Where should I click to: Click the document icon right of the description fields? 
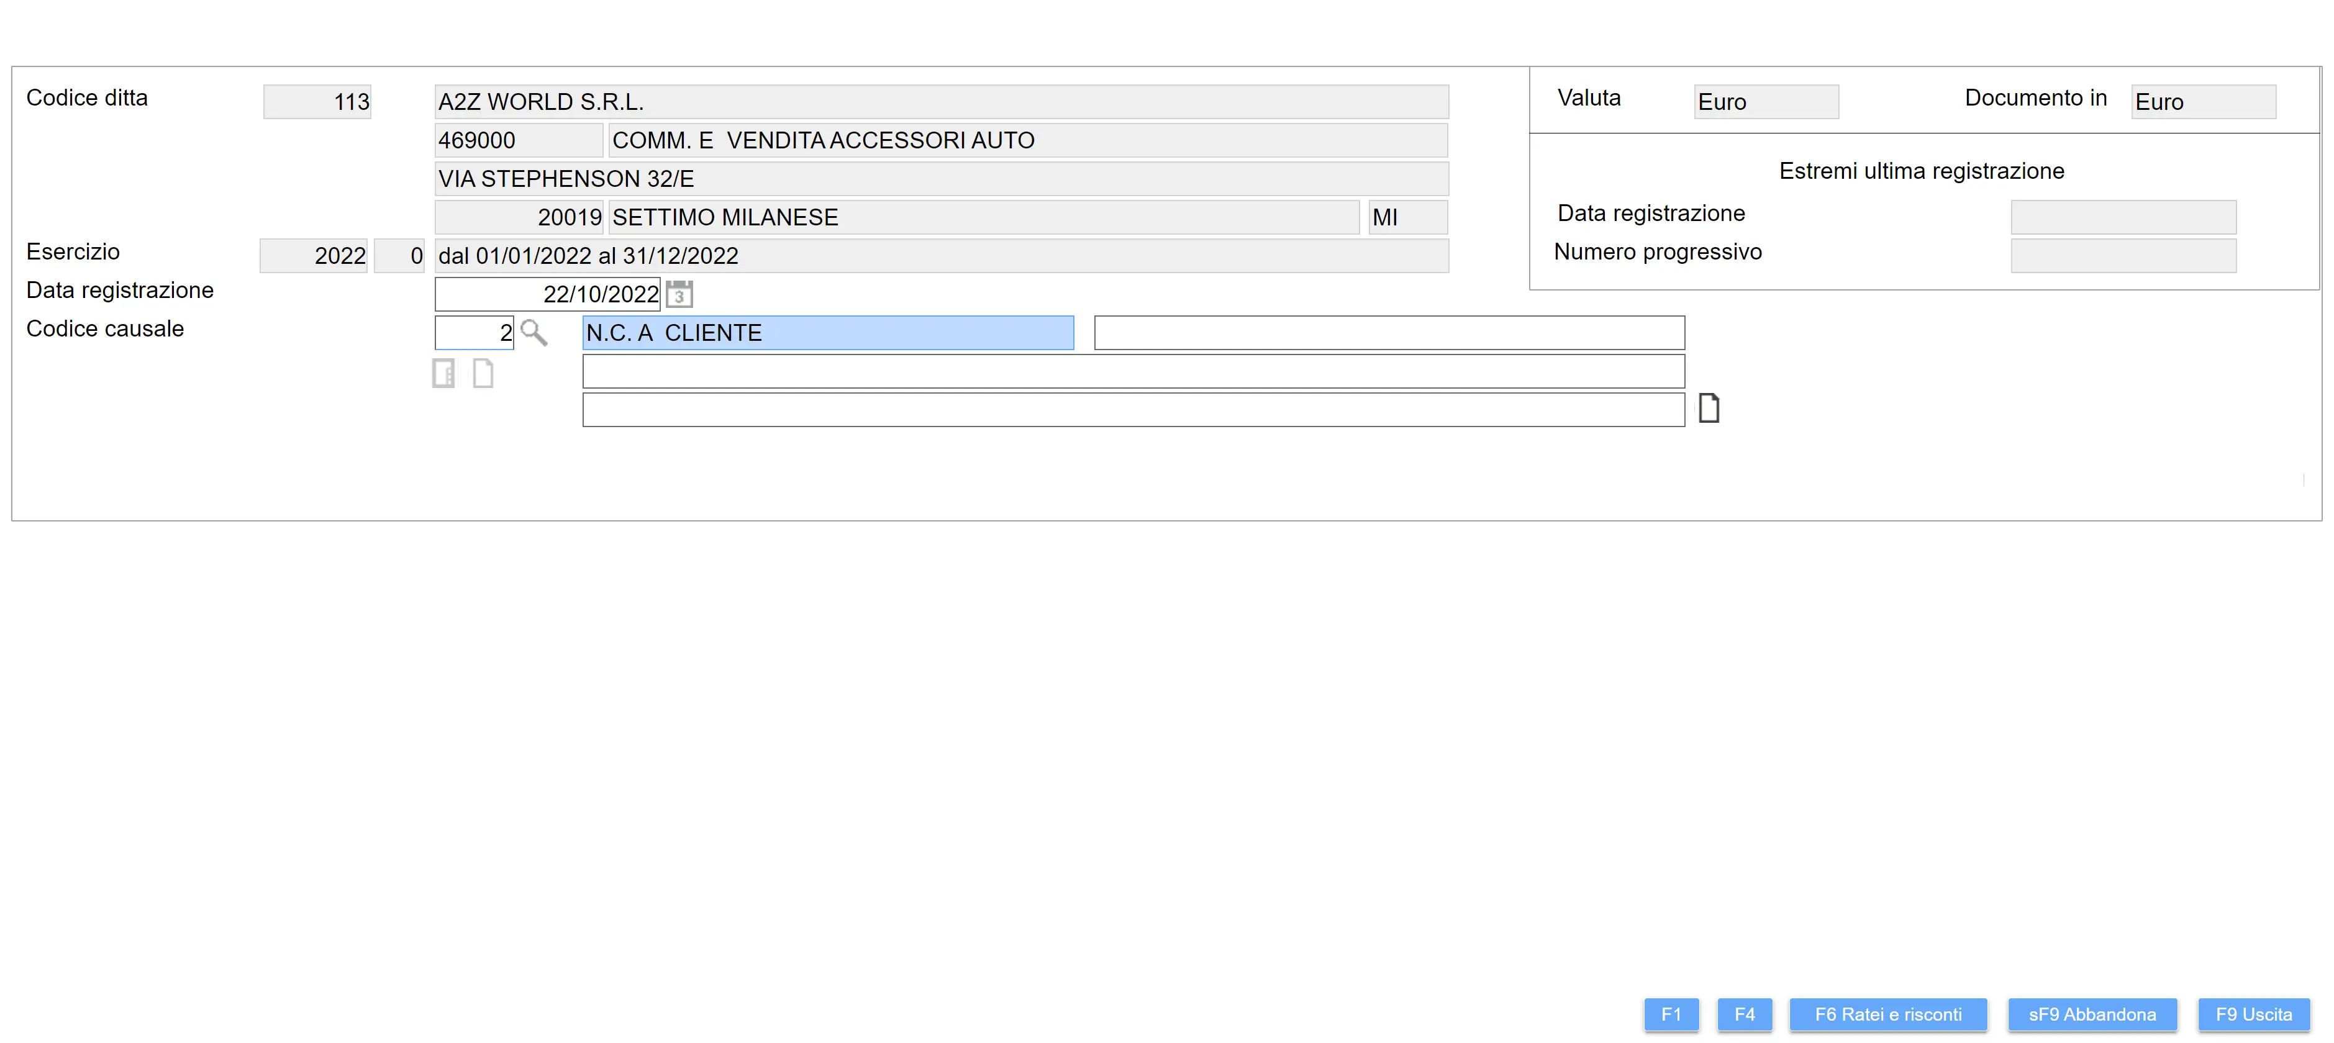[1708, 409]
